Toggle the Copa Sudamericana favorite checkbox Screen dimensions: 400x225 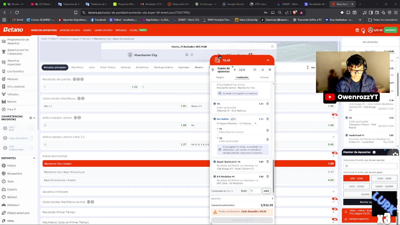(32, 148)
